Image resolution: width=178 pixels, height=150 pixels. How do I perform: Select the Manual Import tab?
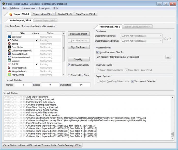pyautogui.click(x=45, y=21)
